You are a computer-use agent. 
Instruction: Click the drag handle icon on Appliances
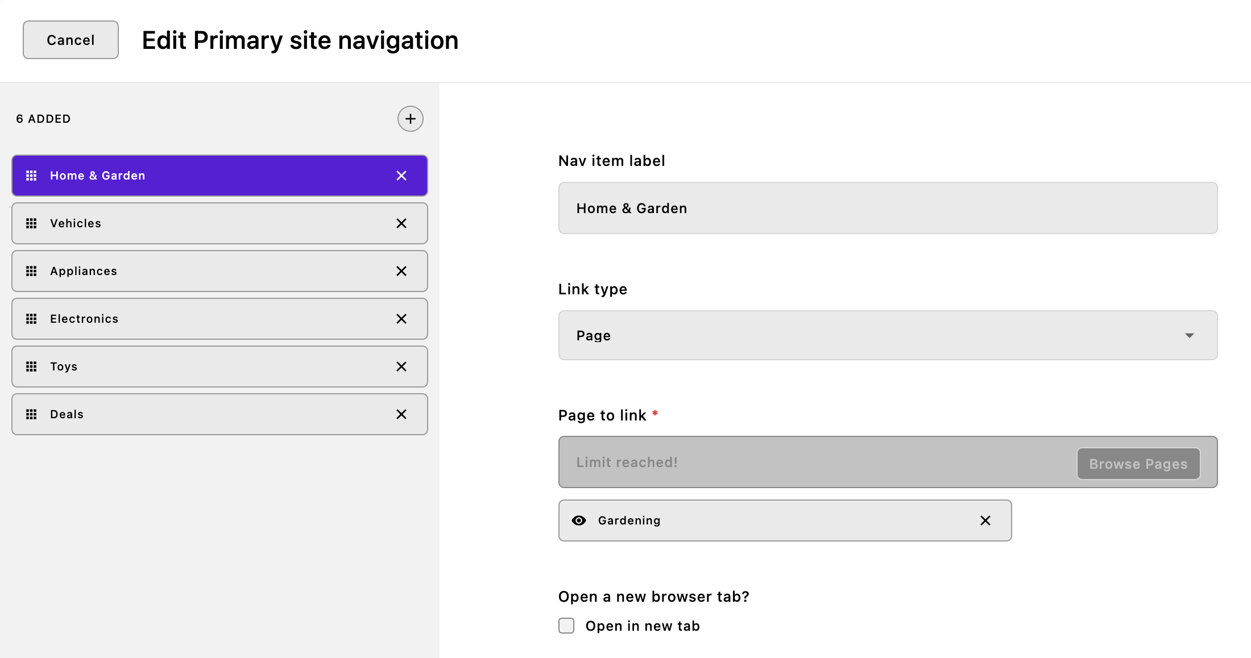[x=32, y=271]
